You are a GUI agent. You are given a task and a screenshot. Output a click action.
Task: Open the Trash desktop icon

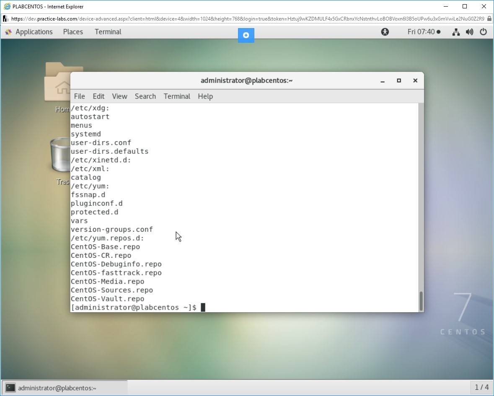point(59,155)
